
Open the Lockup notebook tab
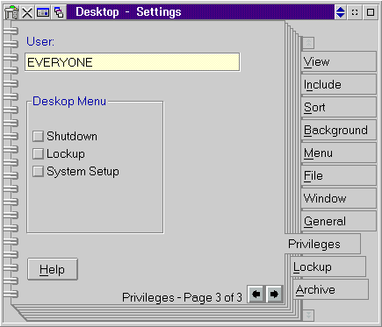pos(328,267)
